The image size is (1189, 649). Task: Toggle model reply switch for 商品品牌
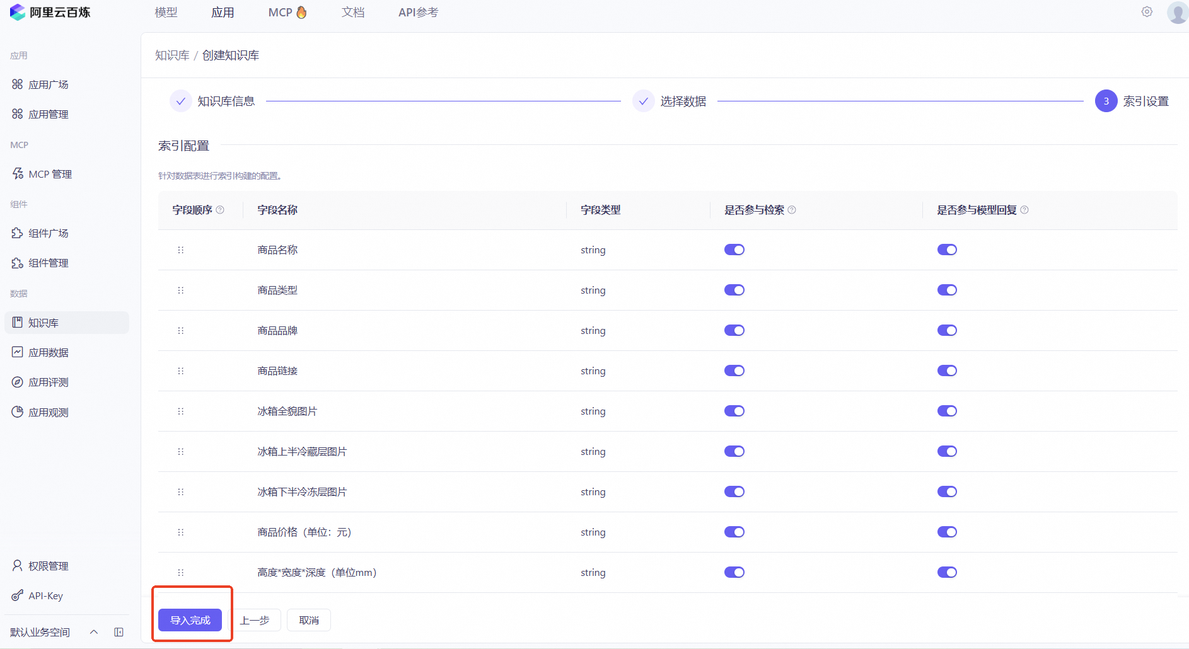pyautogui.click(x=947, y=331)
